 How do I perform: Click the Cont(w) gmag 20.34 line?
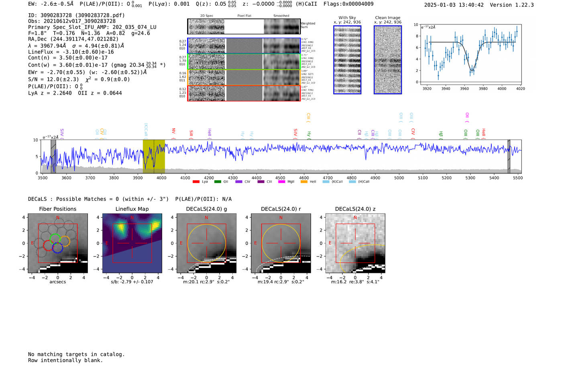point(97,65)
